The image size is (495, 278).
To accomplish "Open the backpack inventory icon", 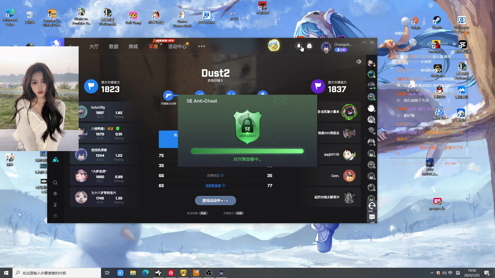I will click(x=309, y=46).
